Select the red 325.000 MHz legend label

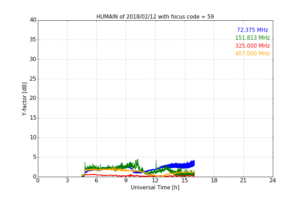click(252, 46)
